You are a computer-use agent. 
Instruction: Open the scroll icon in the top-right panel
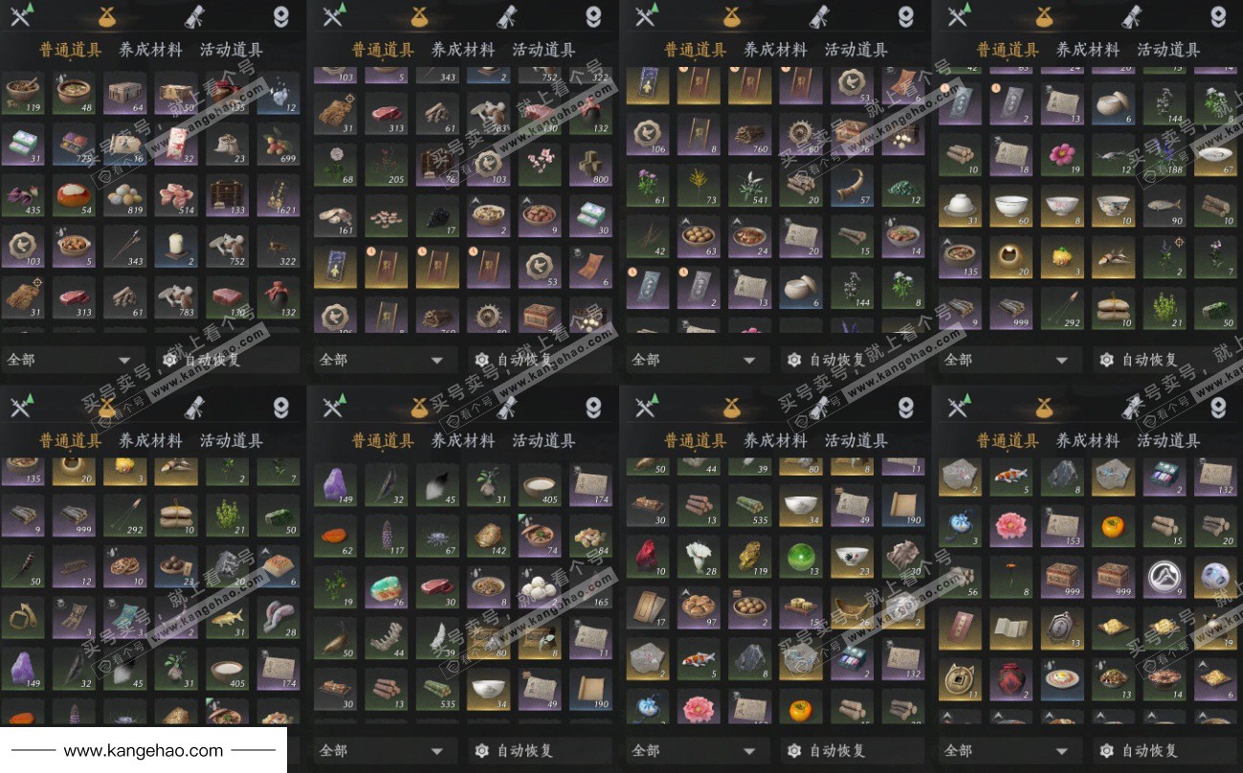(1133, 16)
